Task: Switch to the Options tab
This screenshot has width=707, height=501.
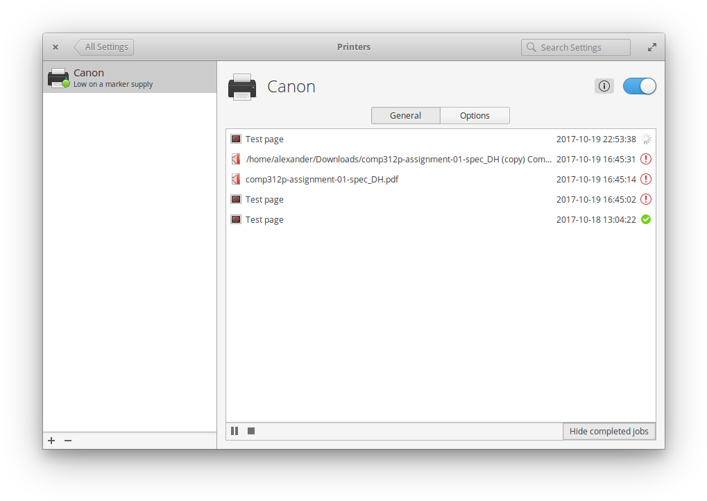Action: [475, 115]
